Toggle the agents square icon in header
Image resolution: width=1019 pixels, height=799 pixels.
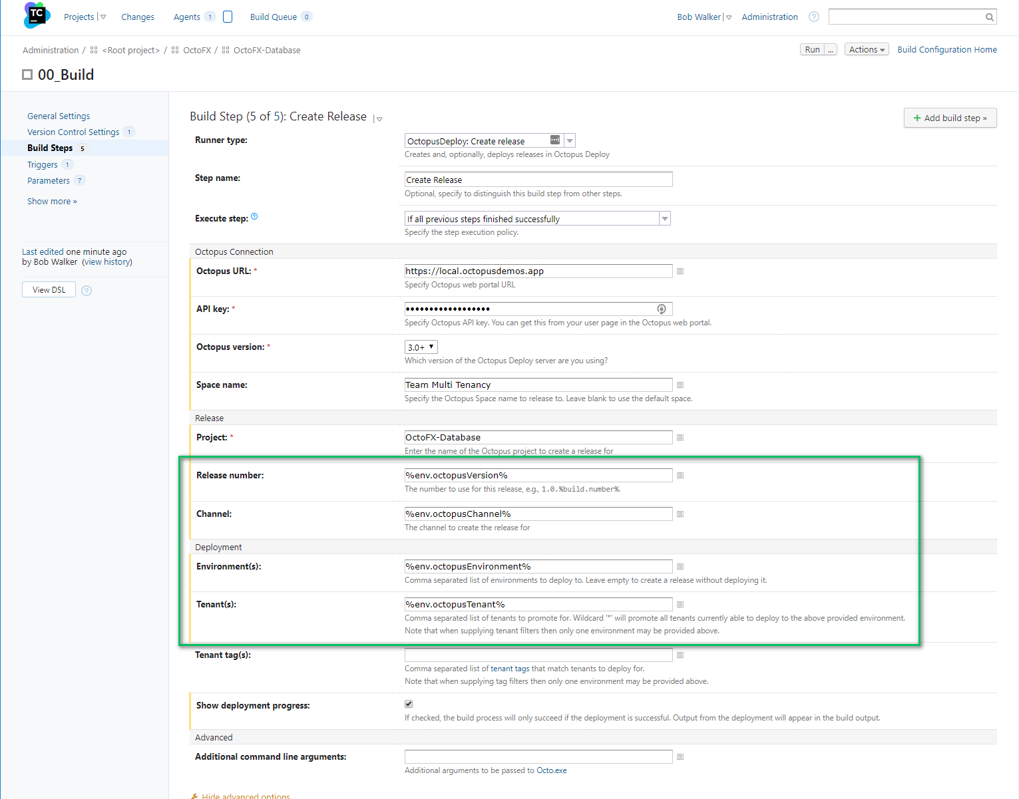(228, 17)
